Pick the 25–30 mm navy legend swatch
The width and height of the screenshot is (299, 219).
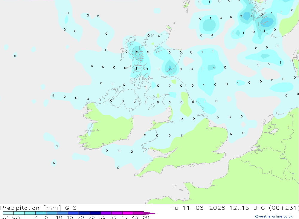[95, 213]
